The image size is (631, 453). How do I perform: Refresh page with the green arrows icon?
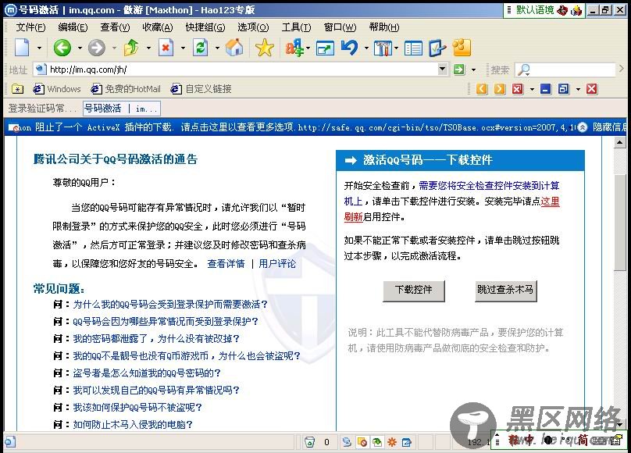(x=200, y=48)
